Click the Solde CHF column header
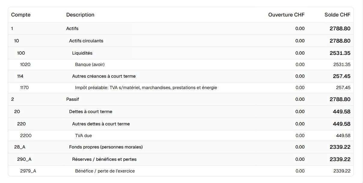The height and width of the screenshot is (183, 363). [337, 15]
